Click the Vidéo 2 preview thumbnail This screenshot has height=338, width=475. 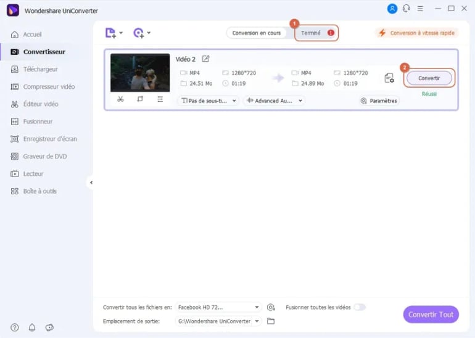pyautogui.click(x=140, y=73)
